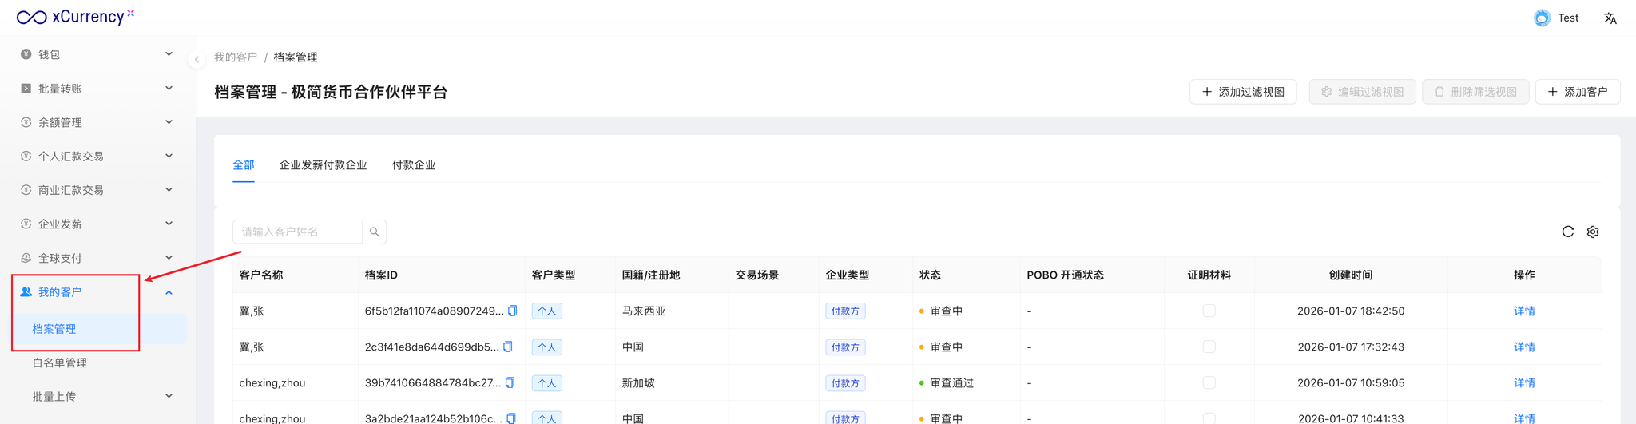Refresh the customer table

(x=1568, y=232)
